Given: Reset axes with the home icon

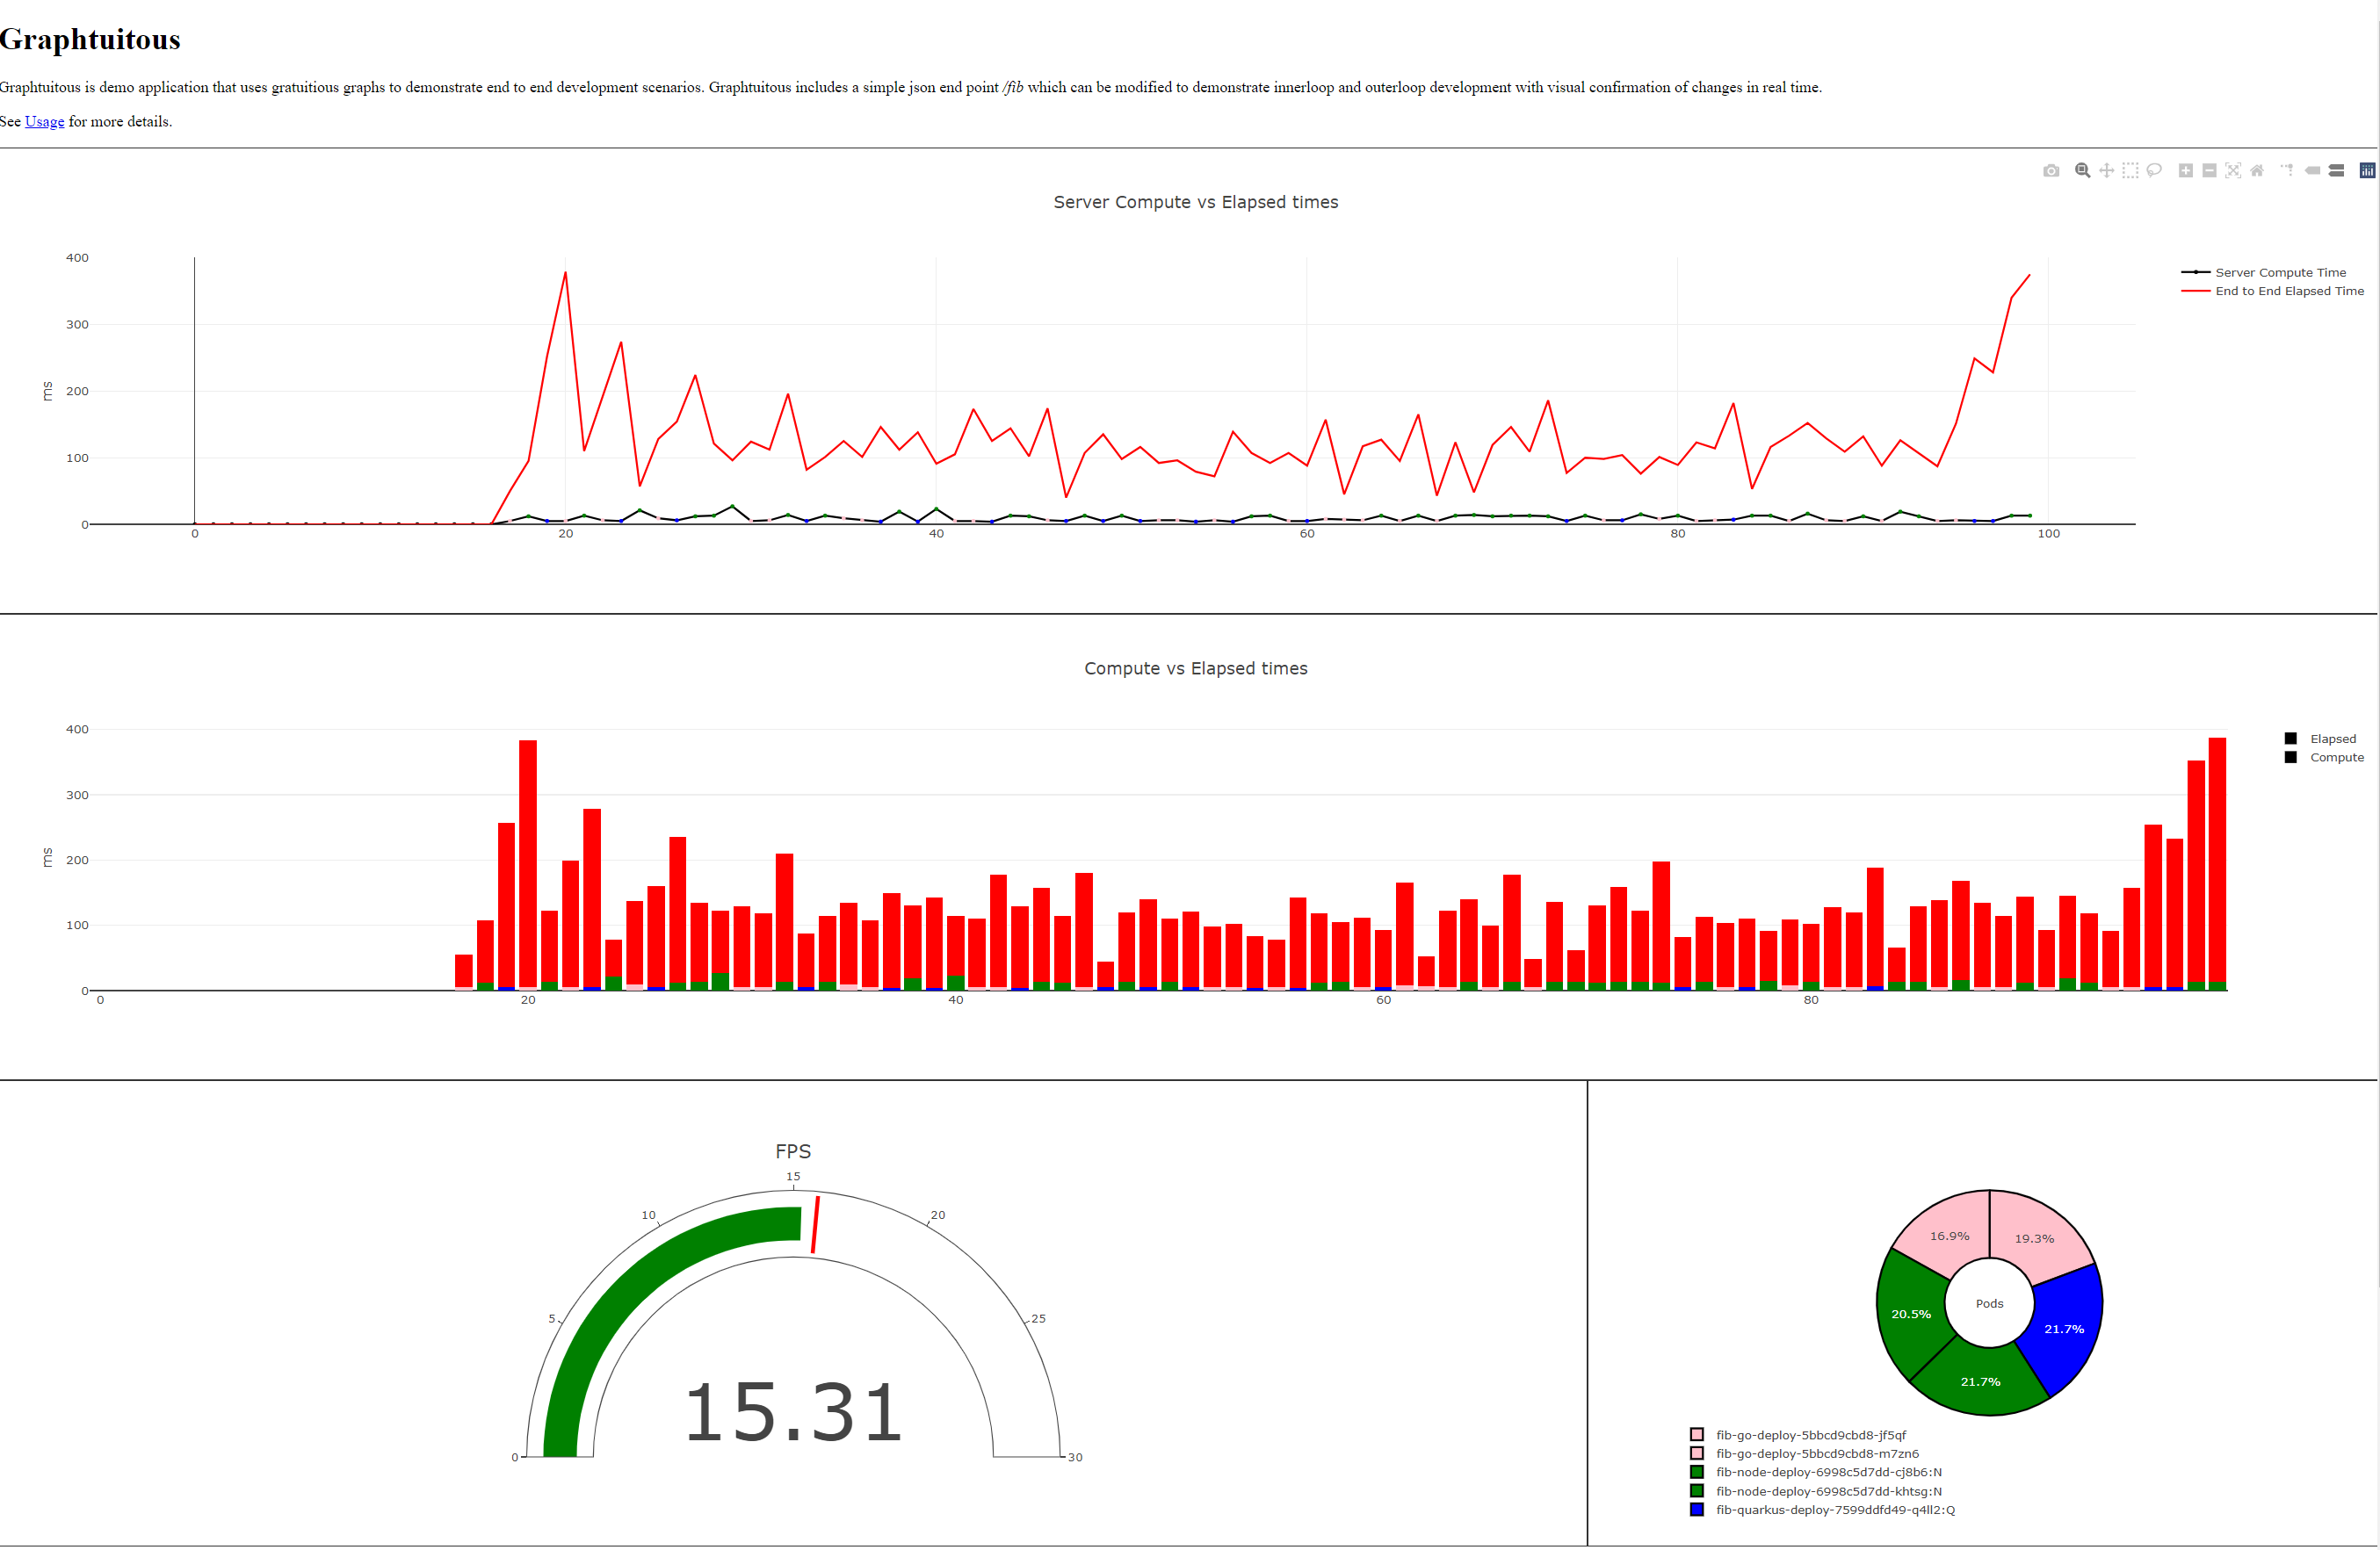Looking at the screenshot, I should (x=2257, y=171).
